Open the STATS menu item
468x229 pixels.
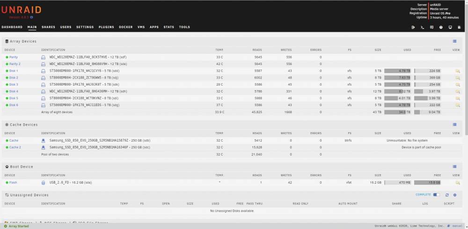point(168,27)
